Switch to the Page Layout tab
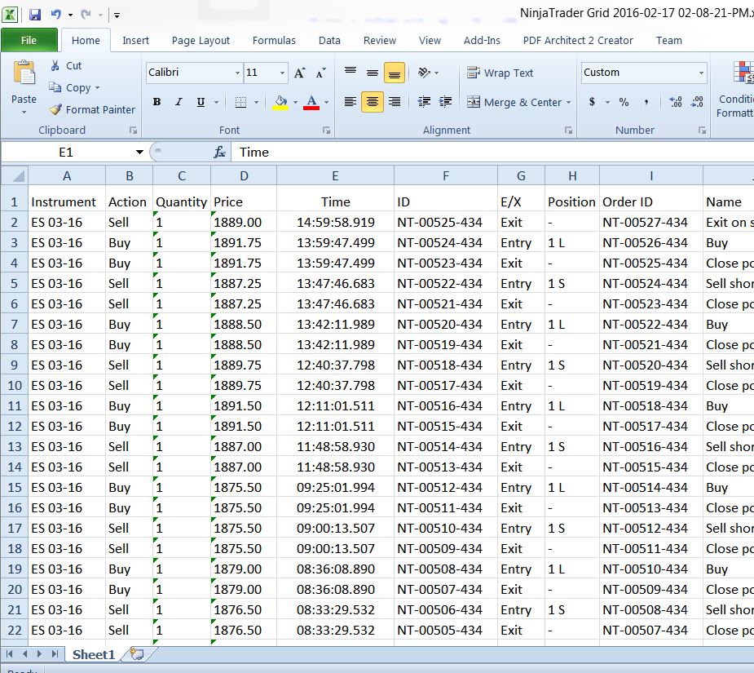Image resolution: width=754 pixels, height=673 pixels. (x=201, y=41)
